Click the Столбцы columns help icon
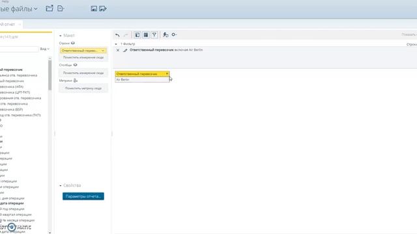Screen dimensions: 417x234 point(76,65)
